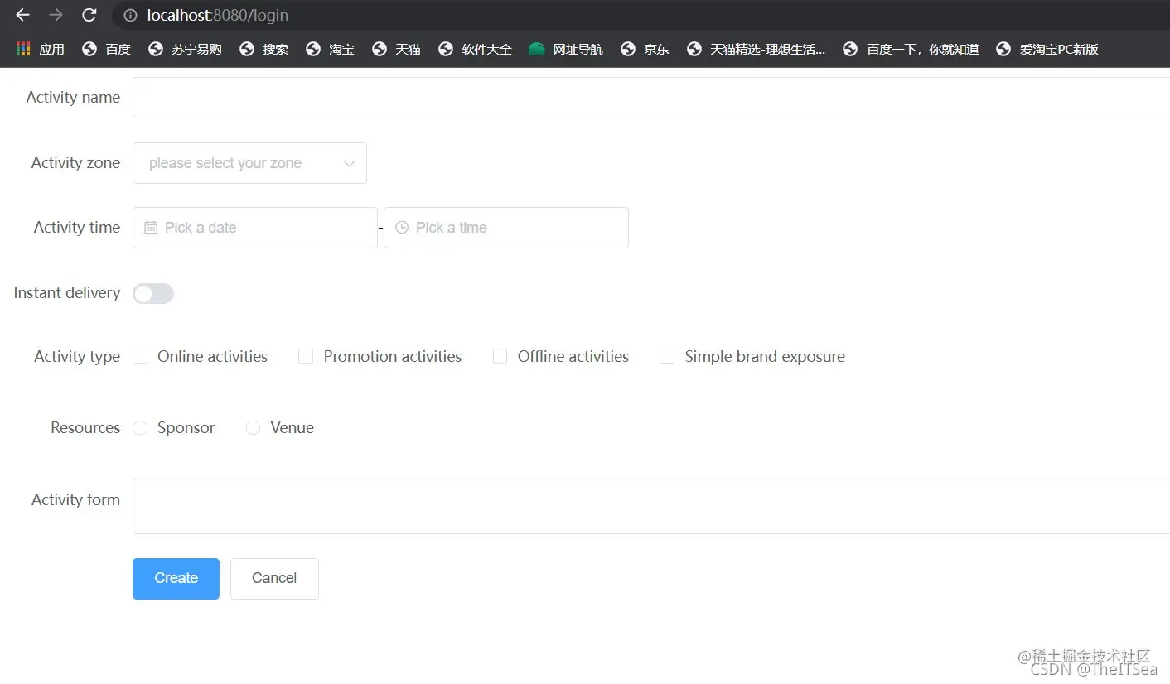
Task: Click the Activity name label
Action: pos(73,98)
